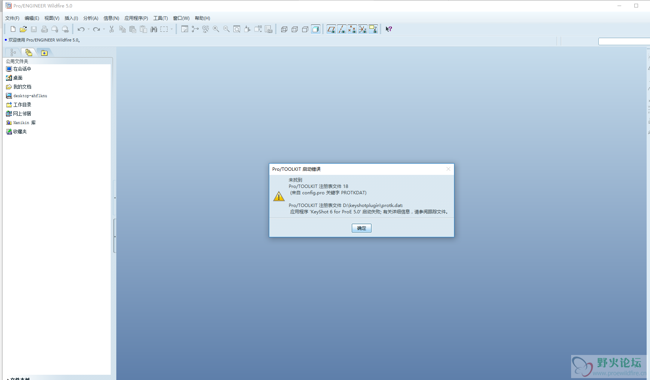This screenshot has width=650, height=380.
Task: Switch display to Wireframe style
Action: click(284, 29)
